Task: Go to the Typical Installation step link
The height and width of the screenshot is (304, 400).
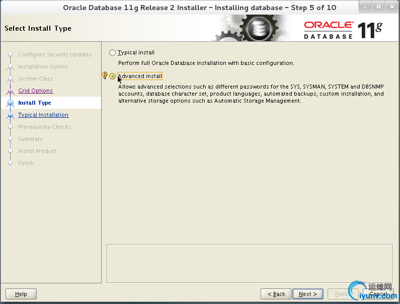Action: click(43, 115)
